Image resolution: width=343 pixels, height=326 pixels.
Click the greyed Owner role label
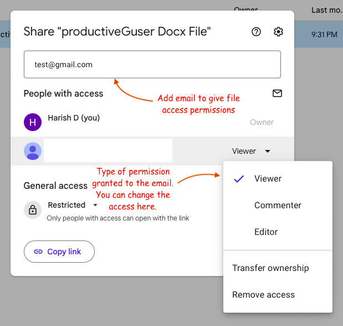pyautogui.click(x=262, y=122)
